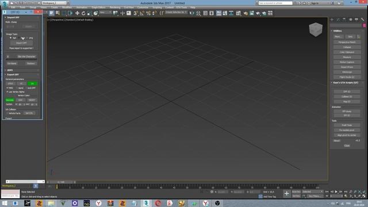This screenshot has width=368, height=207.
Task: Toggle 3D Snaps on toolbar
Action: point(135,13)
